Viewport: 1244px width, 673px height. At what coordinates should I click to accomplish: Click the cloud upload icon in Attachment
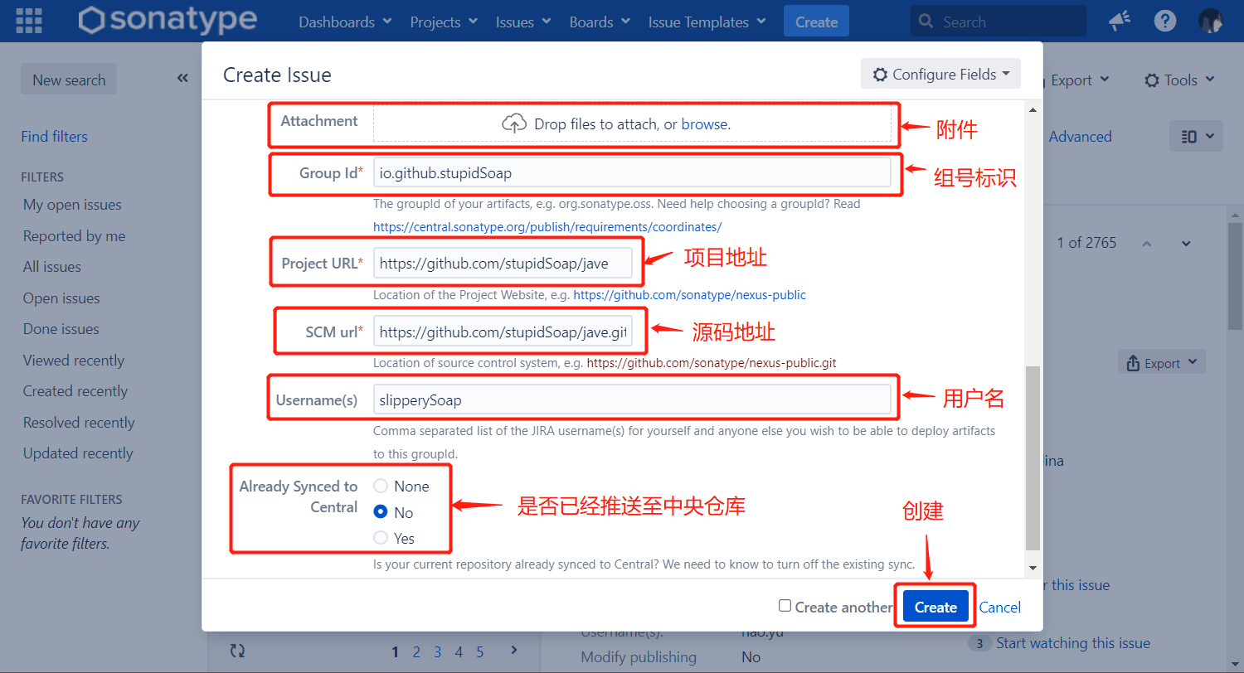pyautogui.click(x=514, y=124)
